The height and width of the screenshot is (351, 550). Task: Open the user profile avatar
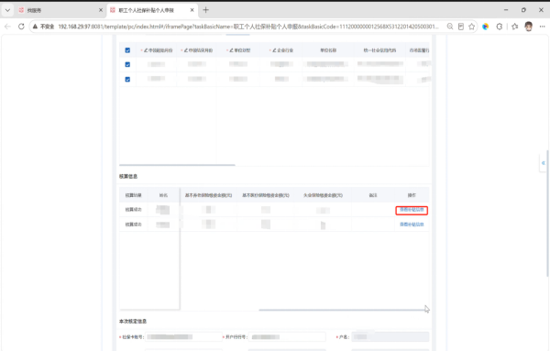click(x=529, y=27)
